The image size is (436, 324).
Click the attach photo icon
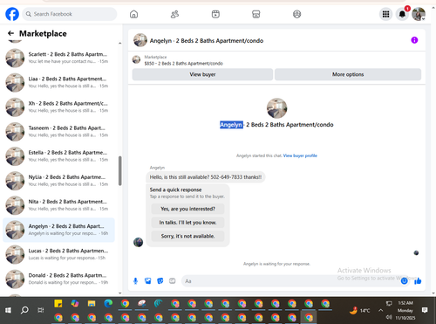point(148,281)
